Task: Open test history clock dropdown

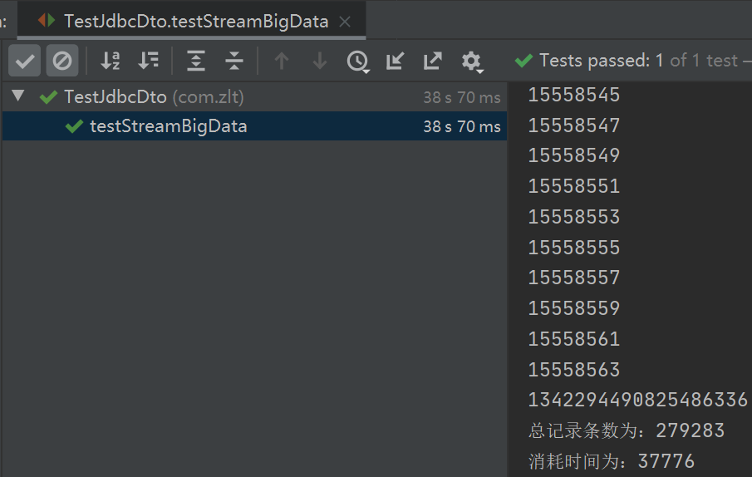Action: point(358,61)
